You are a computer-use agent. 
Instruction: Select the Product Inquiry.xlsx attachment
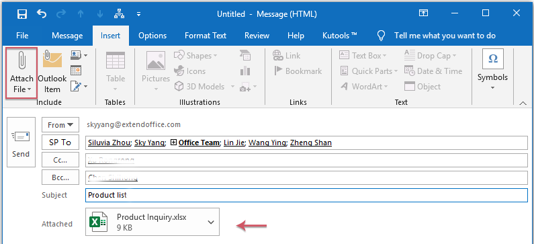coord(152,222)
